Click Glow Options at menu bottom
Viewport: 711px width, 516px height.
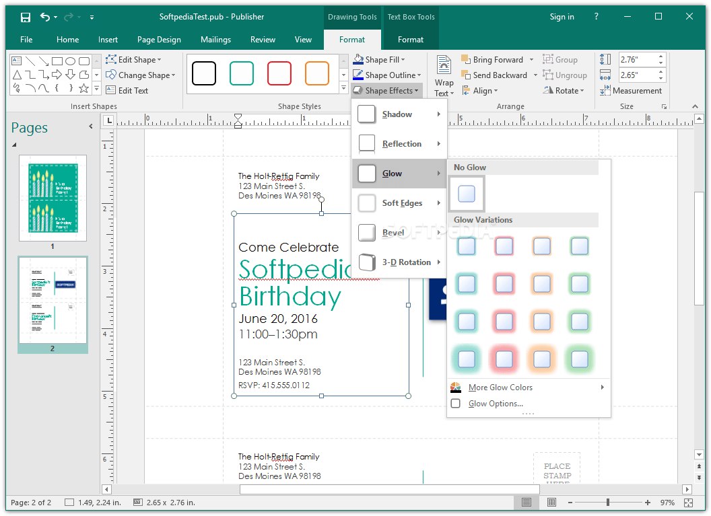(496, 404)
